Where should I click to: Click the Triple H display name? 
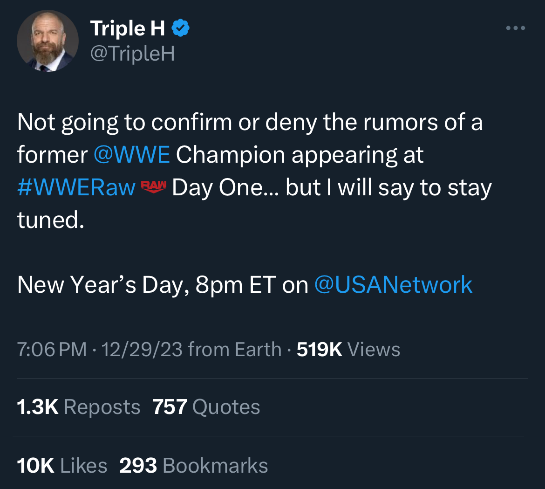coord(128,28)
